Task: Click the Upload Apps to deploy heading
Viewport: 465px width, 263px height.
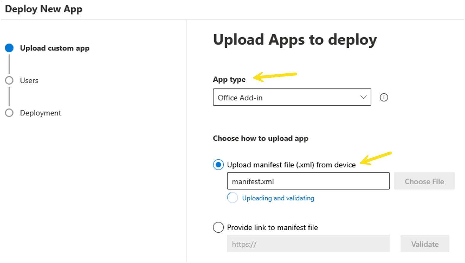Action: coord(295,40)
